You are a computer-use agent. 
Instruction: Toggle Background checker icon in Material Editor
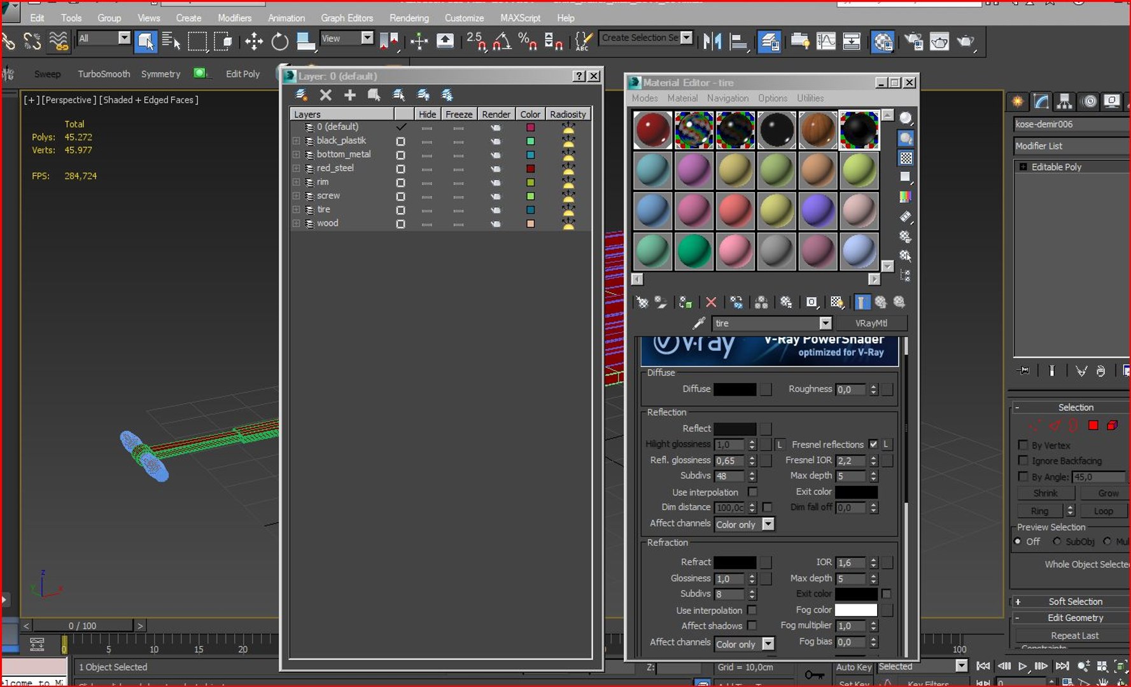click(x=906, y=158)
